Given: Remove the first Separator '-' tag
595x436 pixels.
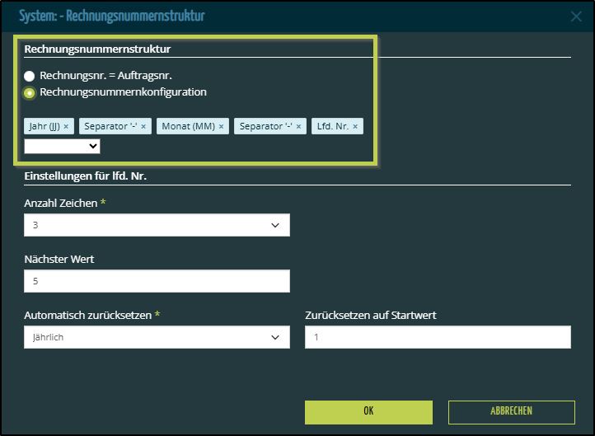Looking at the screenshot, I should [x=143, y=126].
